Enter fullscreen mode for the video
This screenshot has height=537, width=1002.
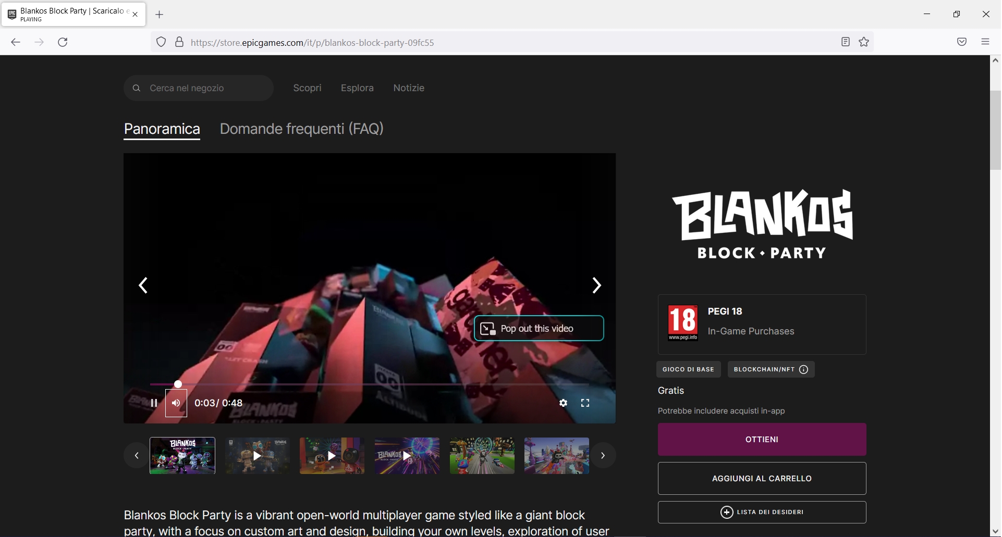(585, 403)
